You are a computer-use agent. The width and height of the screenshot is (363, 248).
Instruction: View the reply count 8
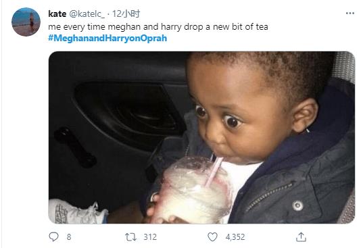point(69,237)
